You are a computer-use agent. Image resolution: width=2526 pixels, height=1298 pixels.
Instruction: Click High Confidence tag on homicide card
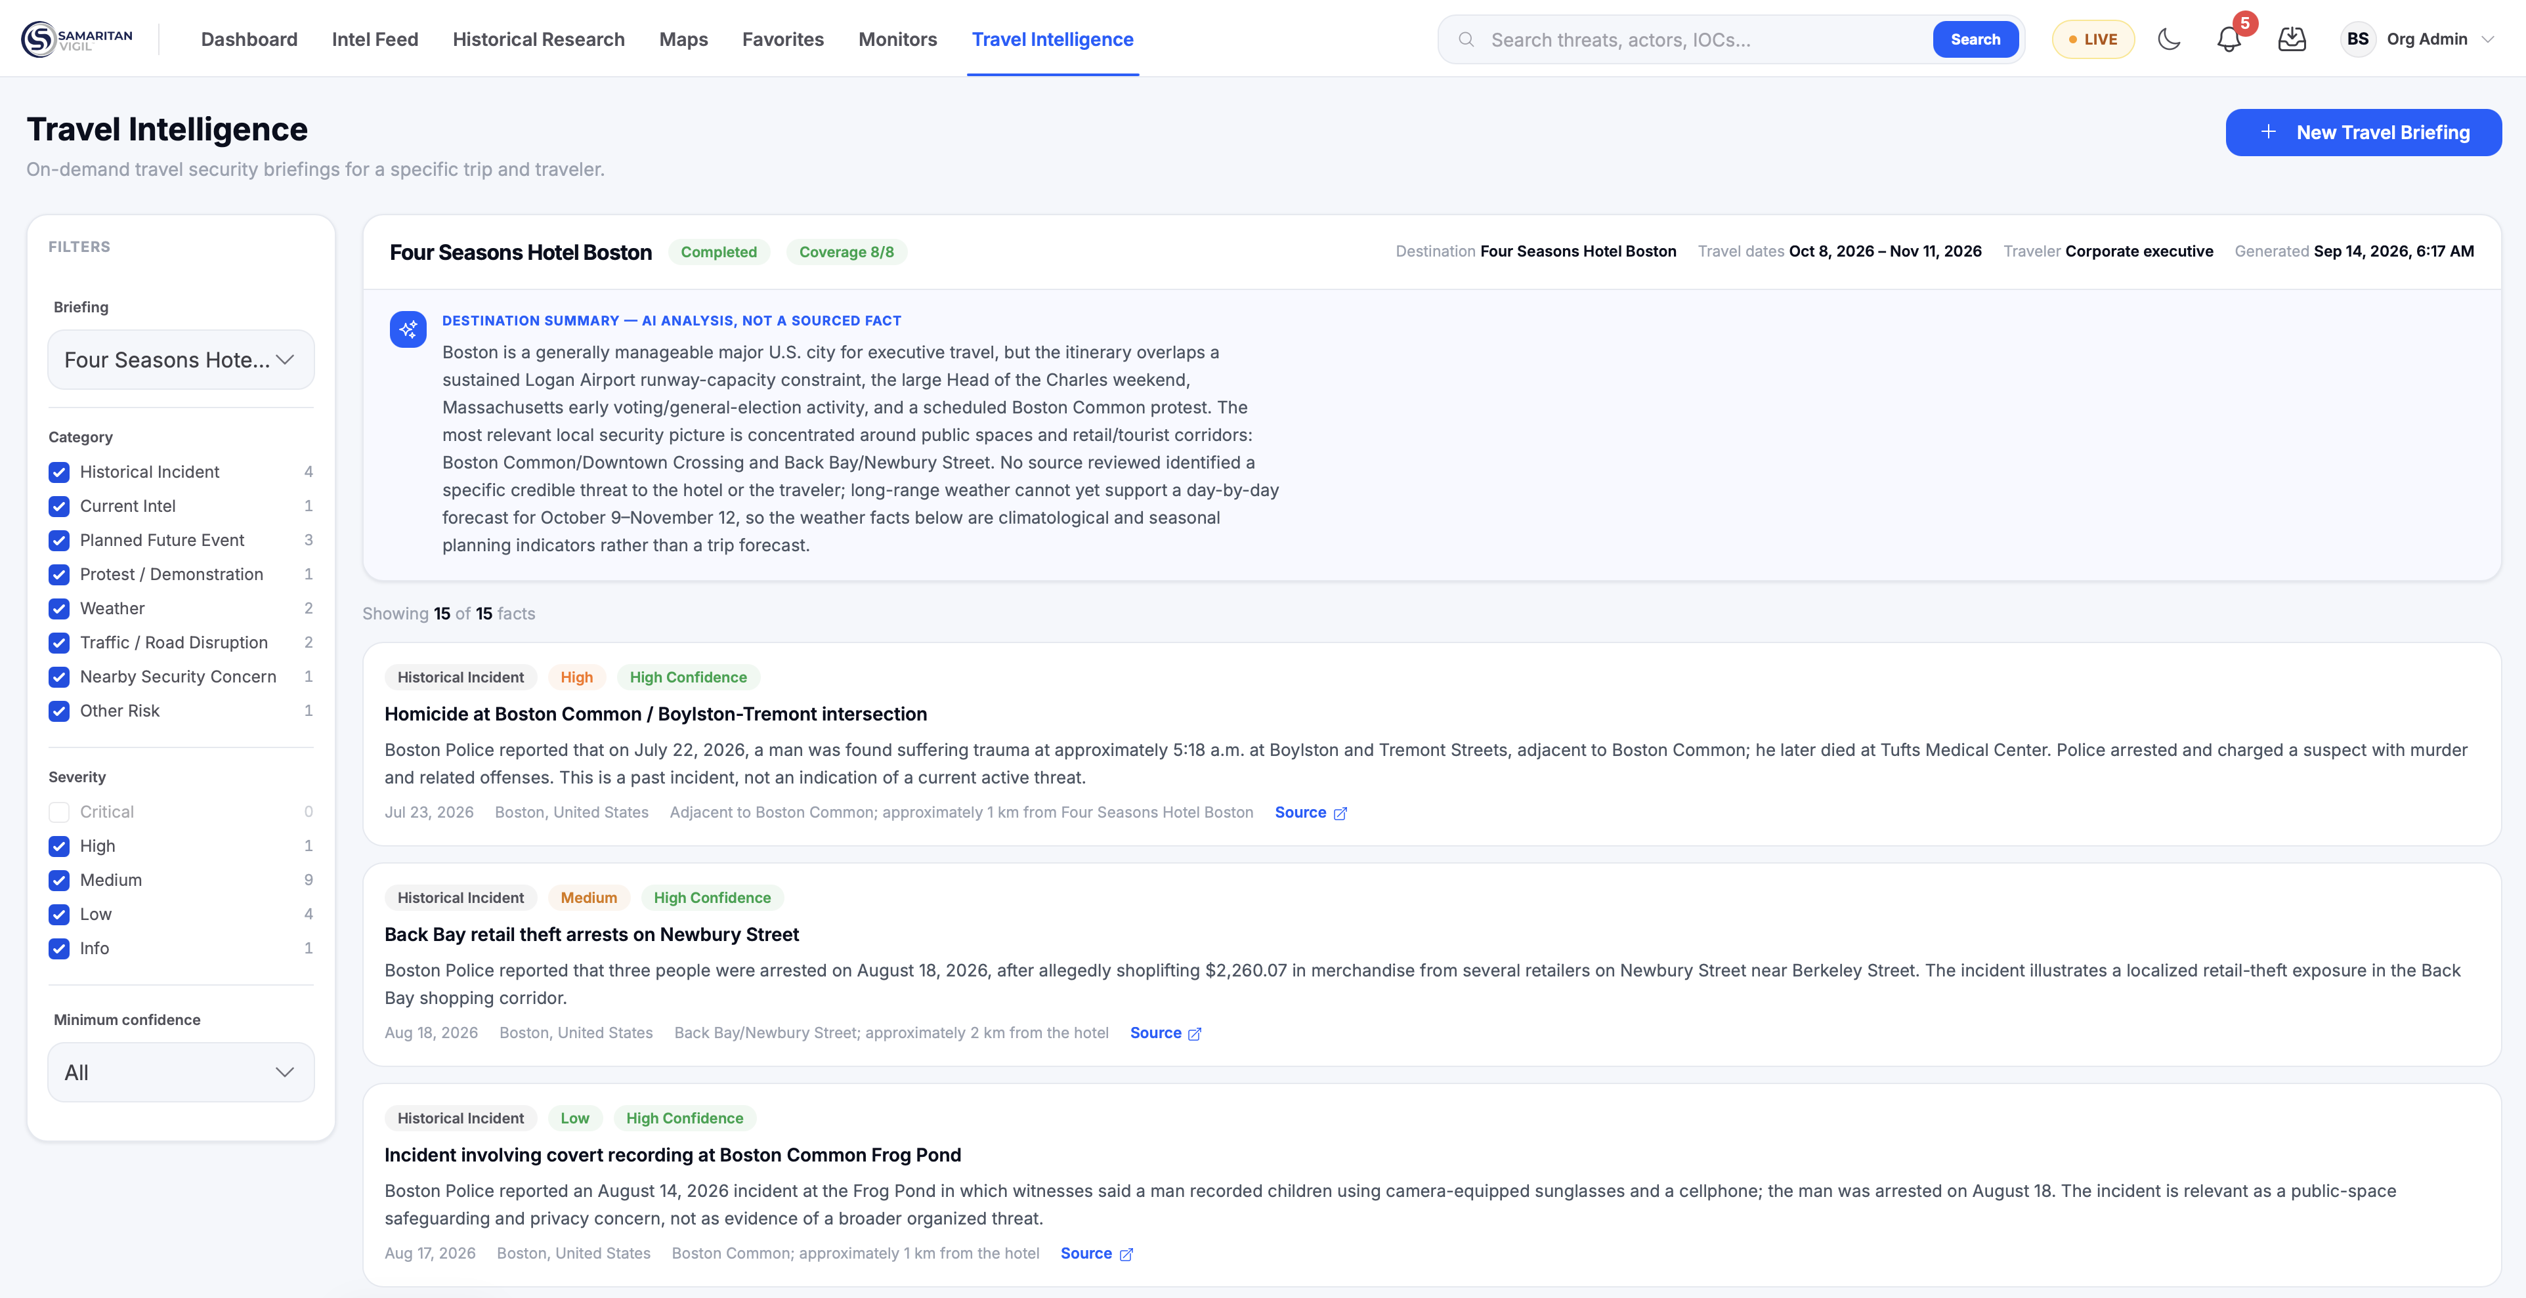(689, 677)
